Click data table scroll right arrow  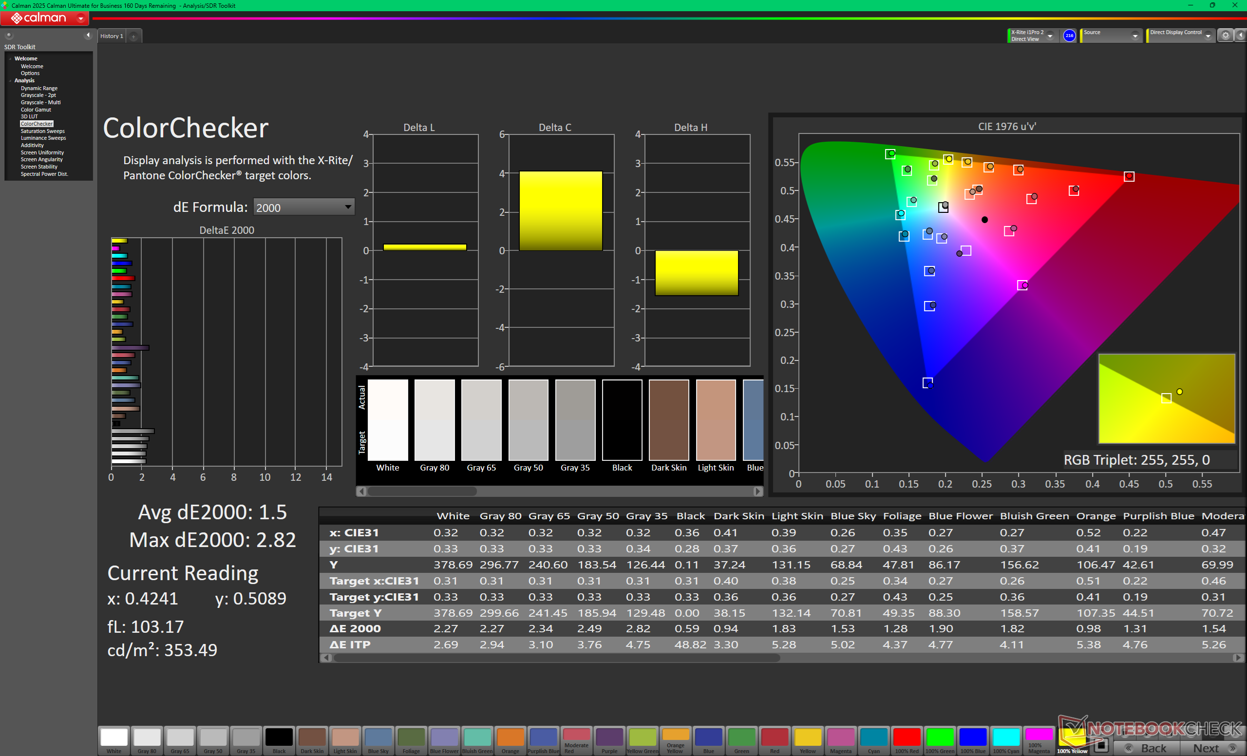pos(1238,658)
